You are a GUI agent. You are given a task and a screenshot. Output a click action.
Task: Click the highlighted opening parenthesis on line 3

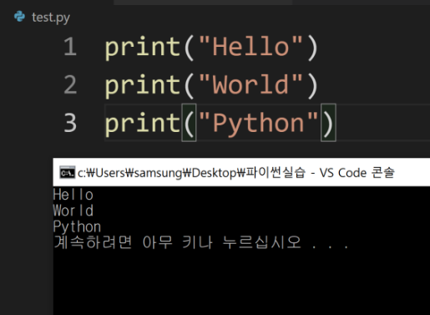pos(190,123)
